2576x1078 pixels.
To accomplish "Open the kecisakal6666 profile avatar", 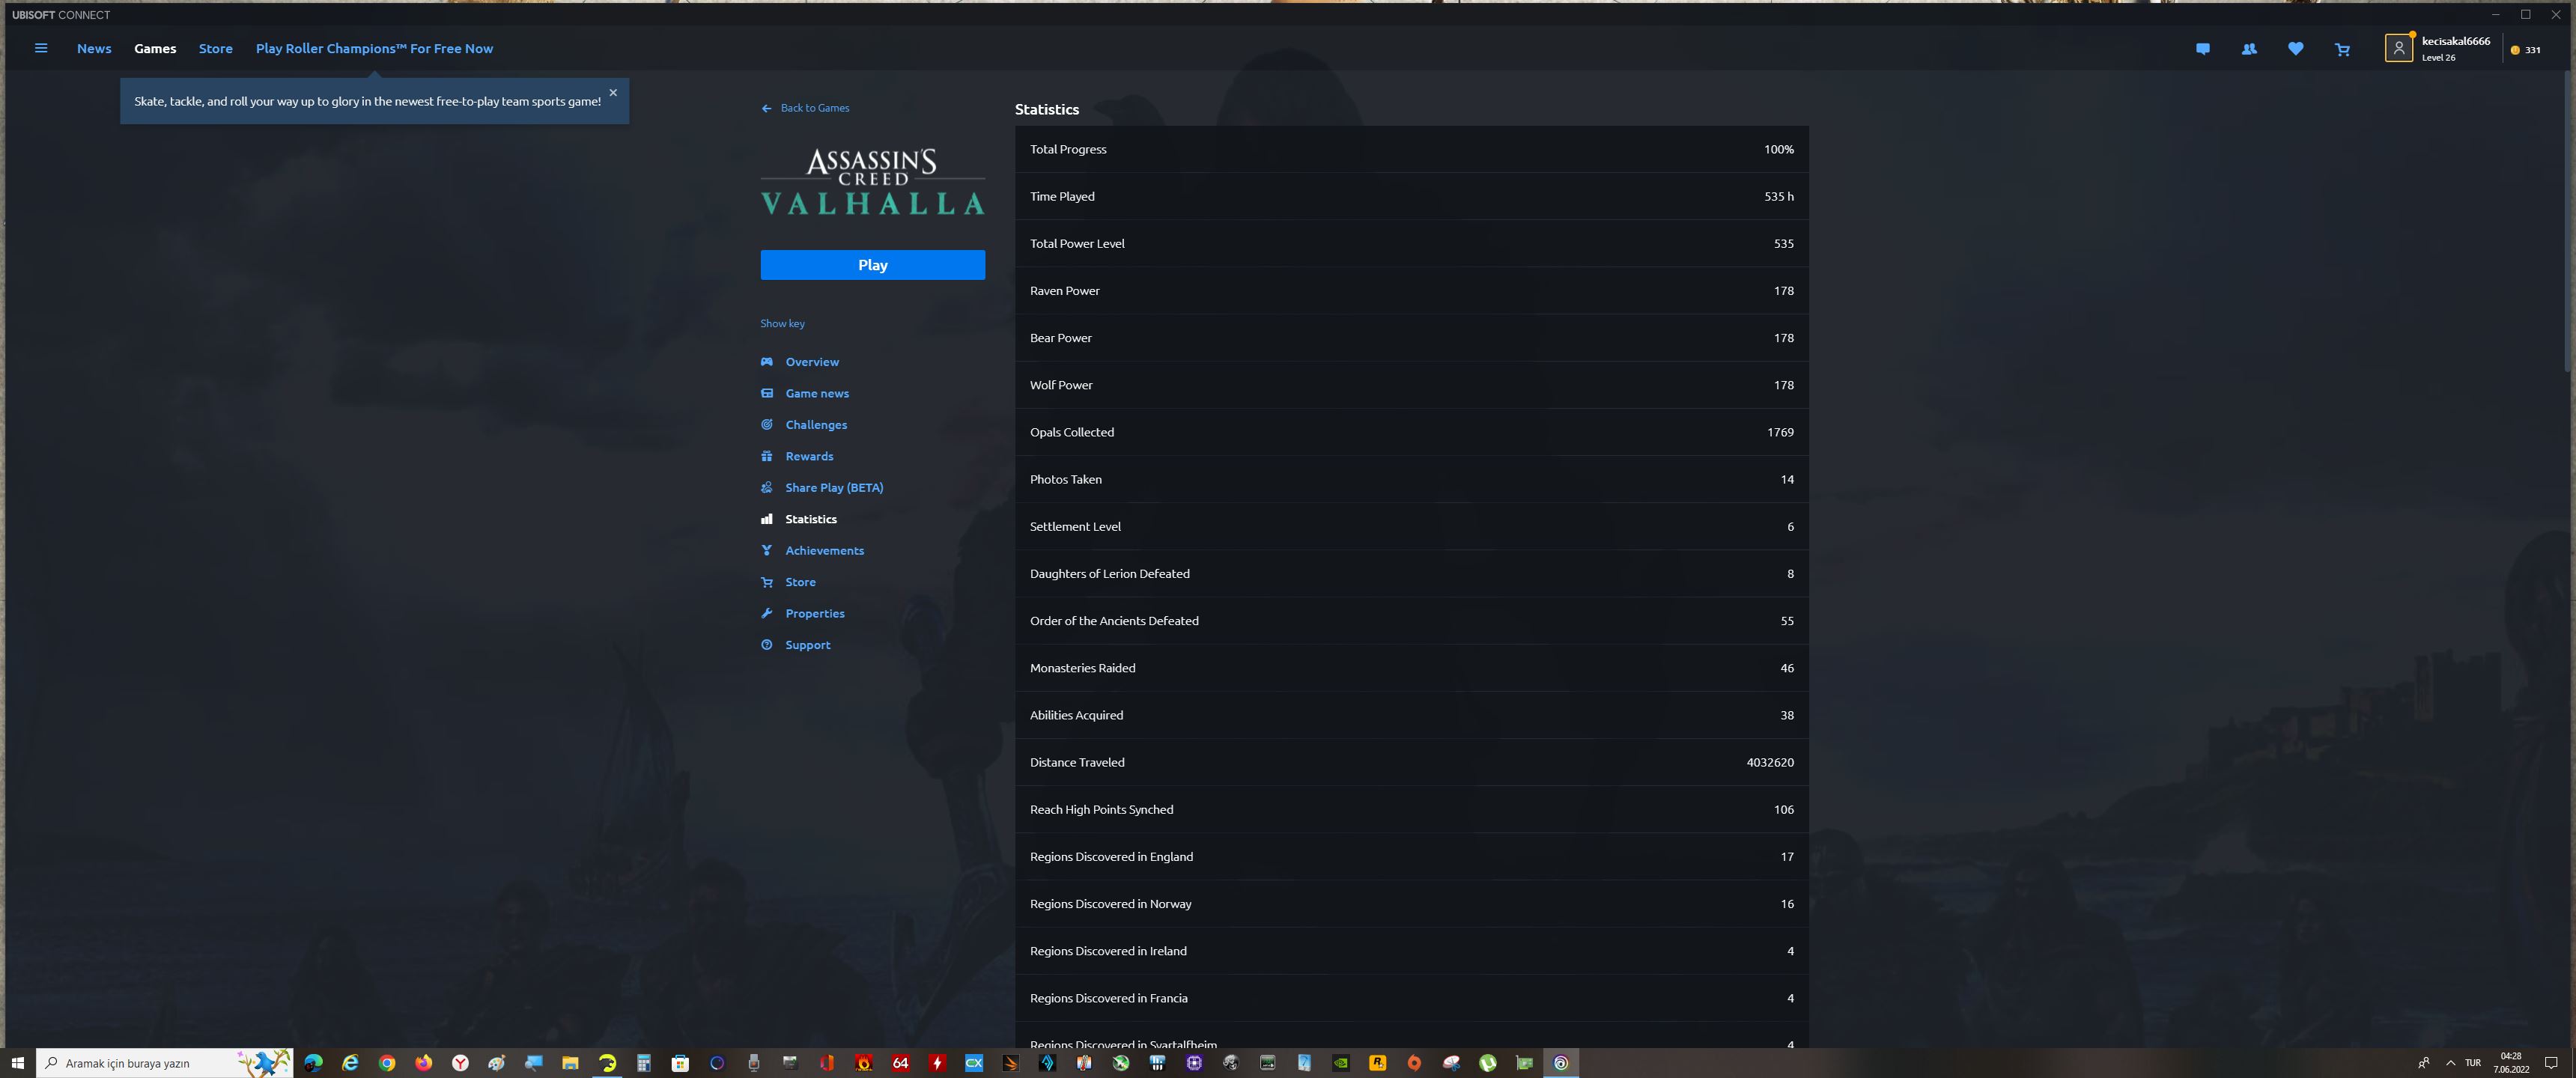I will click(2398, 48).
